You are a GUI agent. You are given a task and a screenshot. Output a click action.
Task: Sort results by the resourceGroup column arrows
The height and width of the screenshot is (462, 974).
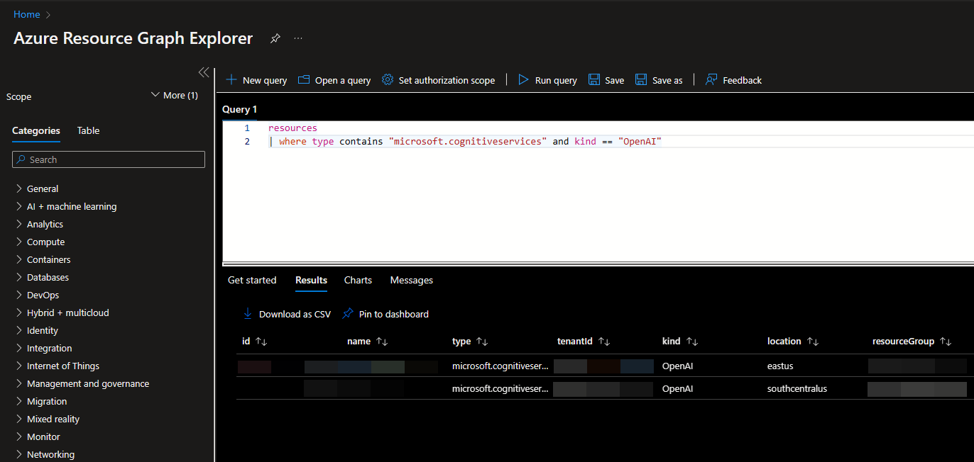[946, 342]
